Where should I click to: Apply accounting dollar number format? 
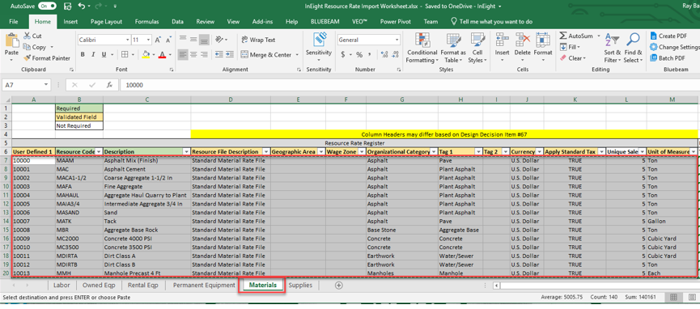[x=343, y=54]
